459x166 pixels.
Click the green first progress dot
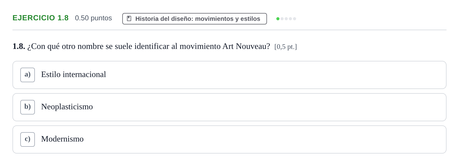point(278,19)
